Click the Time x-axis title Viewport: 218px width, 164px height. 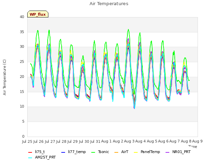pyautogui.click(x=193, y=146)
